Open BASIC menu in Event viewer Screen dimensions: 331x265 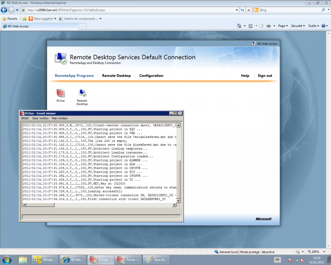tap(25, 118)
